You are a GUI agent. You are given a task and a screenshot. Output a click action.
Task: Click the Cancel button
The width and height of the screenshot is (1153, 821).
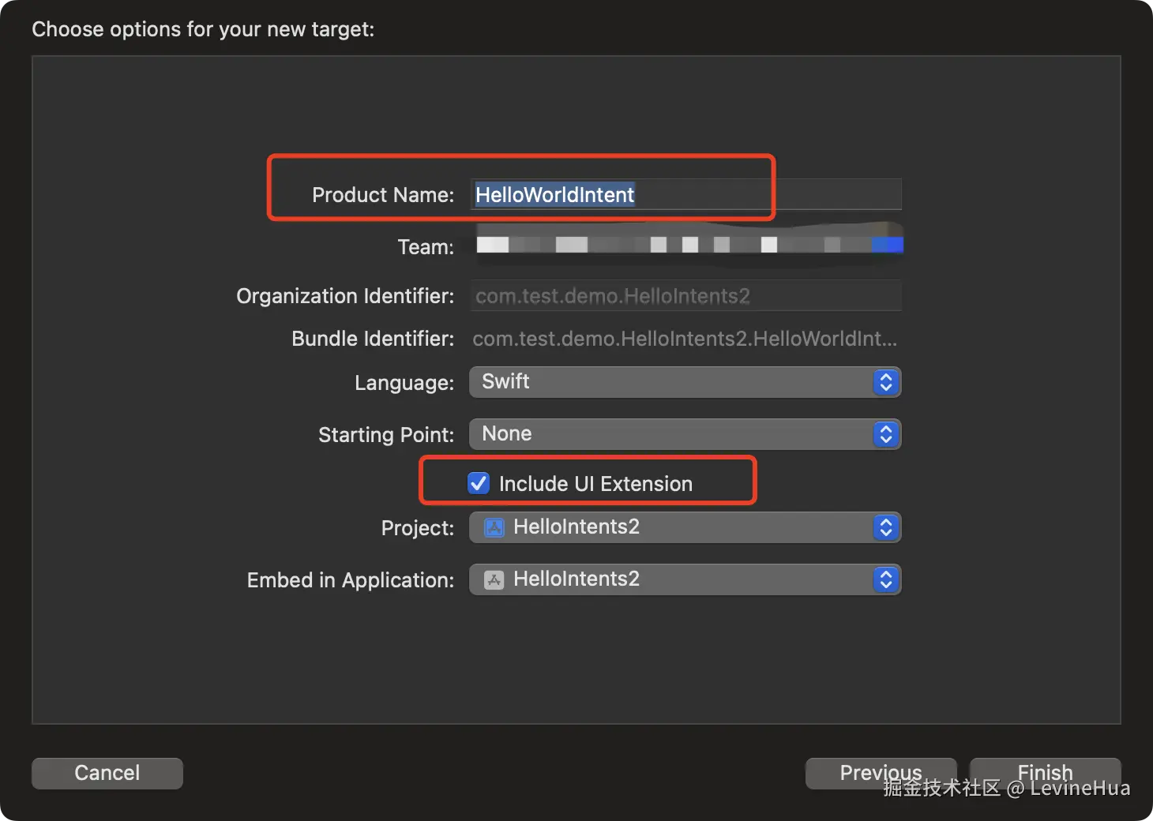tap(107, 773)
